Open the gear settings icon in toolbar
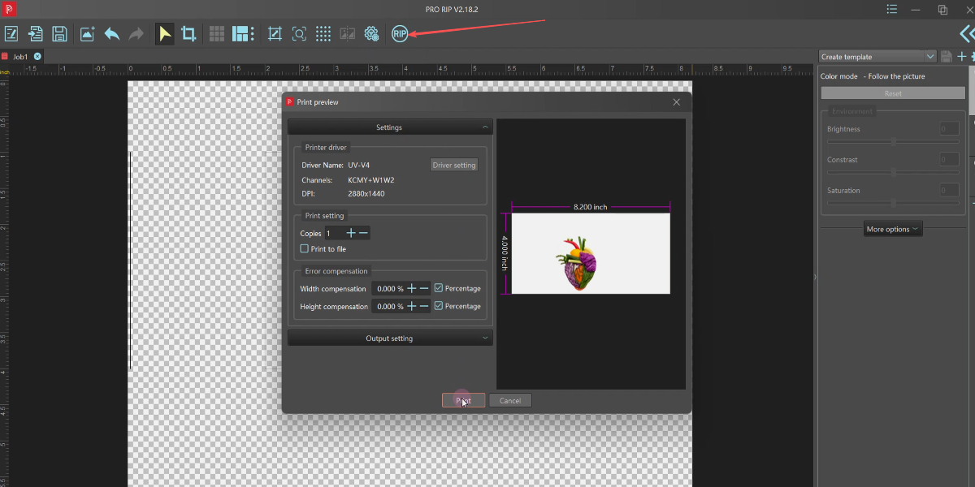975x487 pixels. (372, 34)
